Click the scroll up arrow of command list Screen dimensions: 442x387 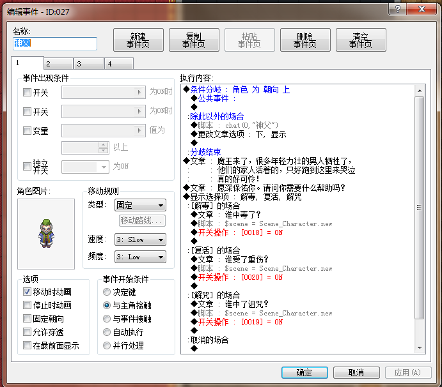coord(420,91)
